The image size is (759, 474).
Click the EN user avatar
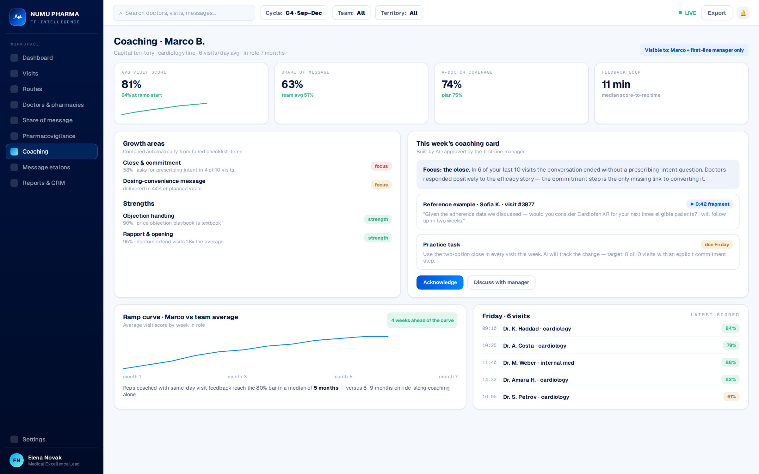coord(16,460)
